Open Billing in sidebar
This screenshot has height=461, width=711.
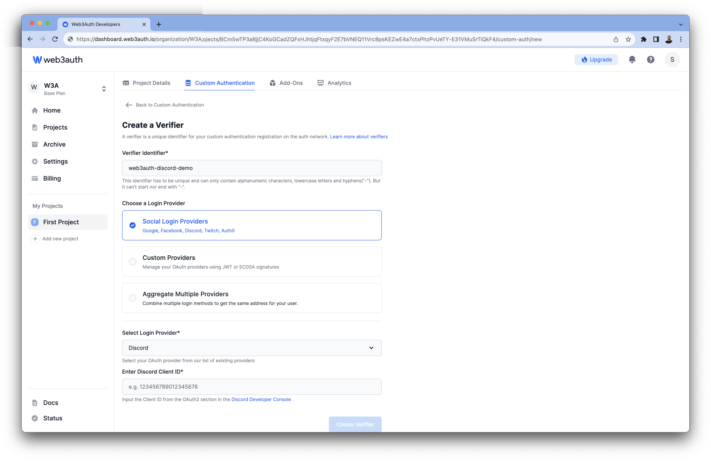pyautogui.click(x=52, y=178)
